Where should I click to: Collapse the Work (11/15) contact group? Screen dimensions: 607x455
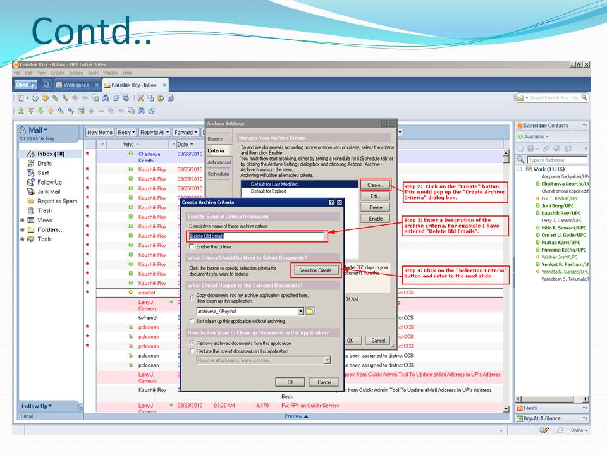pyautogui.click(x=520, y=169)
